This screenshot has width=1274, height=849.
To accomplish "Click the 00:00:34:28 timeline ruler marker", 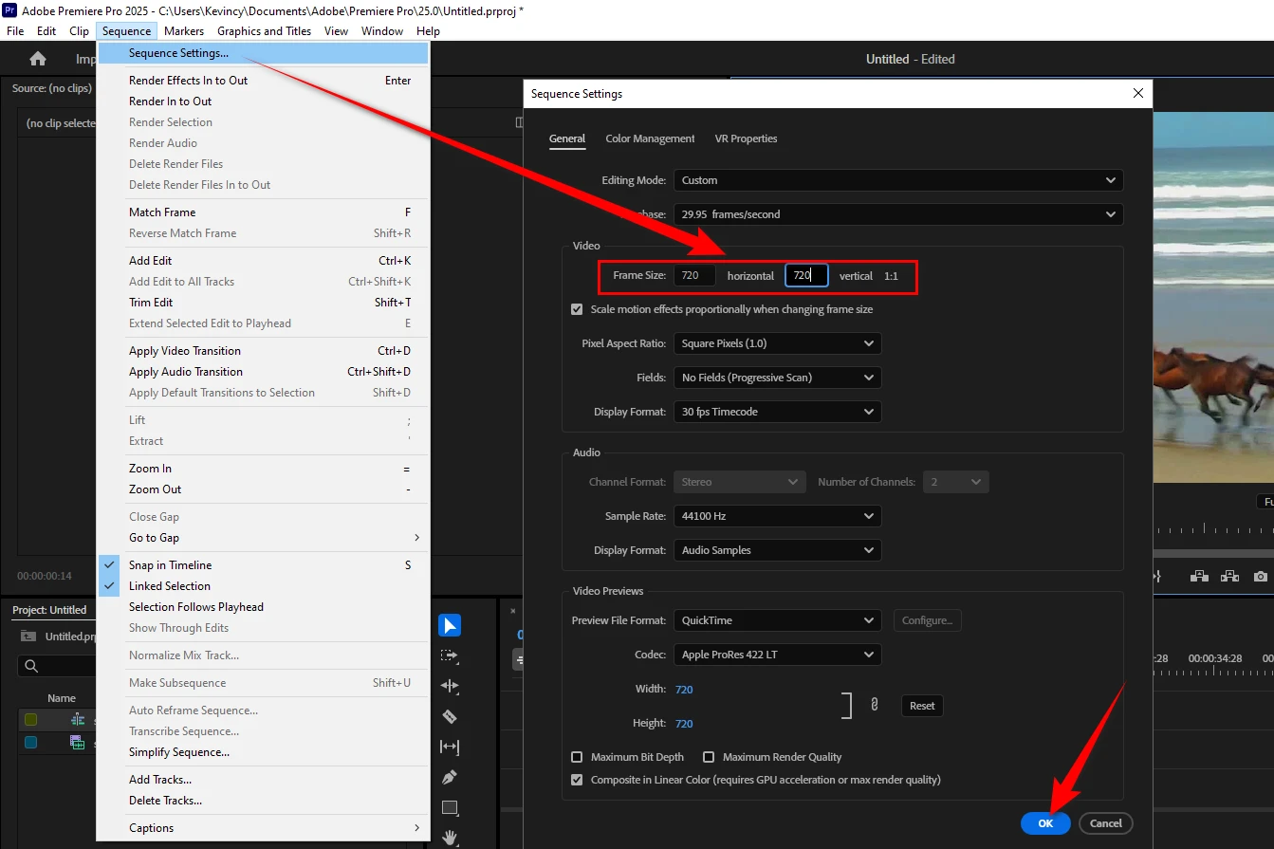I will click(x=1215, y=657).
